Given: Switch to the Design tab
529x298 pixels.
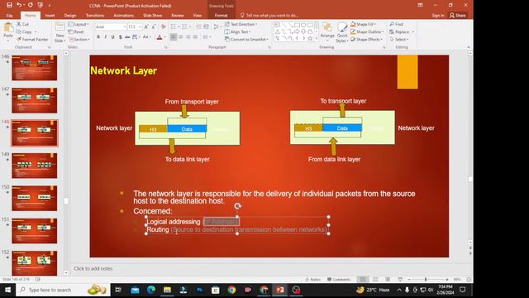Looking at the screenshot, I should [x=70, y=16].
